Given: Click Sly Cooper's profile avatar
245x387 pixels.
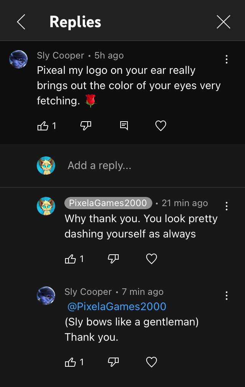Looking at the screenshot, I should [x=18, y=60].
